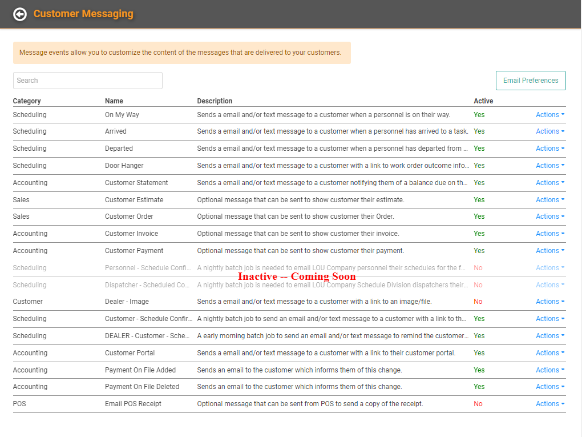Image resolution: width=582 pixels, height=437 pixels.
Task: Select the Dealer - Image name cell
Action: point(127,302)
